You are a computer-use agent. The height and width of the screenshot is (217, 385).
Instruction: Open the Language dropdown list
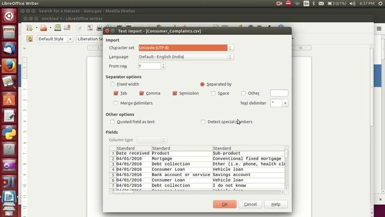(x=186, y=57)
